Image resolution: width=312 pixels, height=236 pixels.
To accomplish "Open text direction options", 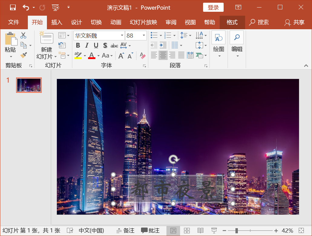I will coord(201,36).
